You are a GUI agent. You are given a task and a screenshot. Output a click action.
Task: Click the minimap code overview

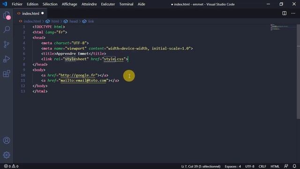pyautogui.click(x=283, y=27)
